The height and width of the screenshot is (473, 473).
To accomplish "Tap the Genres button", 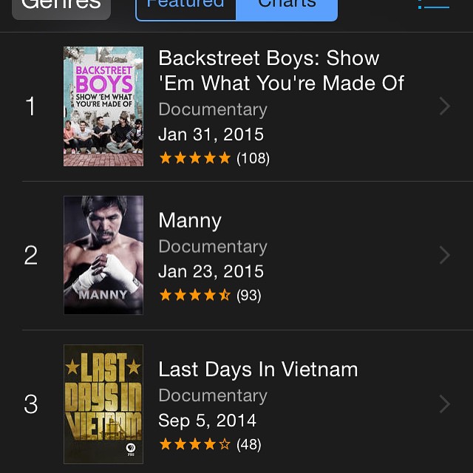I will (61, 6).
